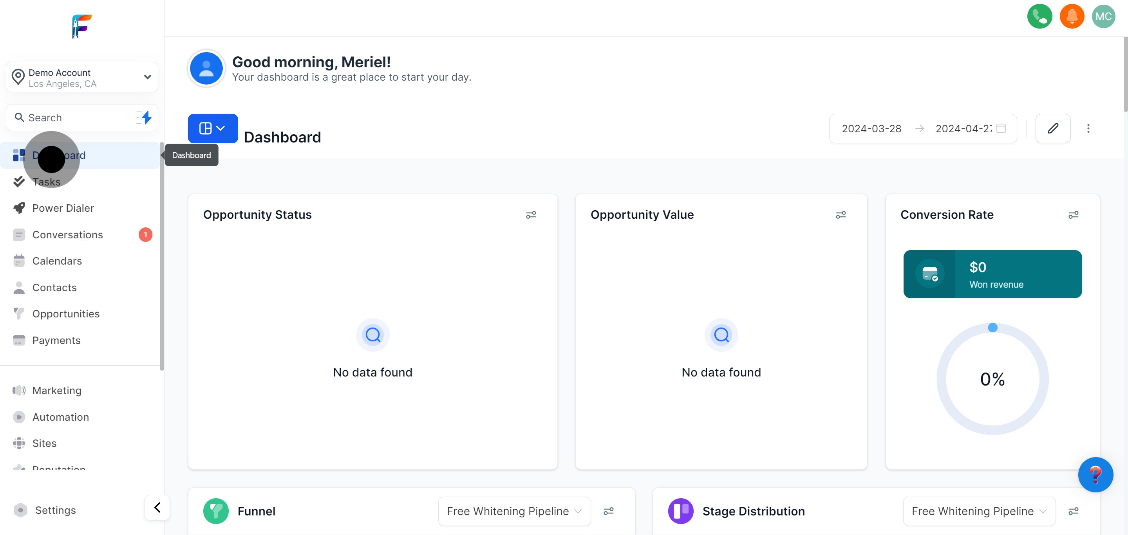
Task: Click the blue help question button
Action: pyautogui.click(x=1095, y=475)
